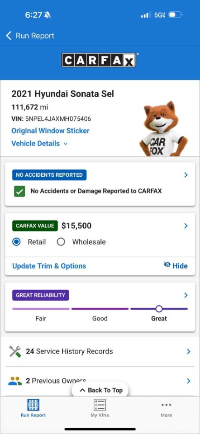
Task: Tap Update Trim & Options
Action: [49, 266]
